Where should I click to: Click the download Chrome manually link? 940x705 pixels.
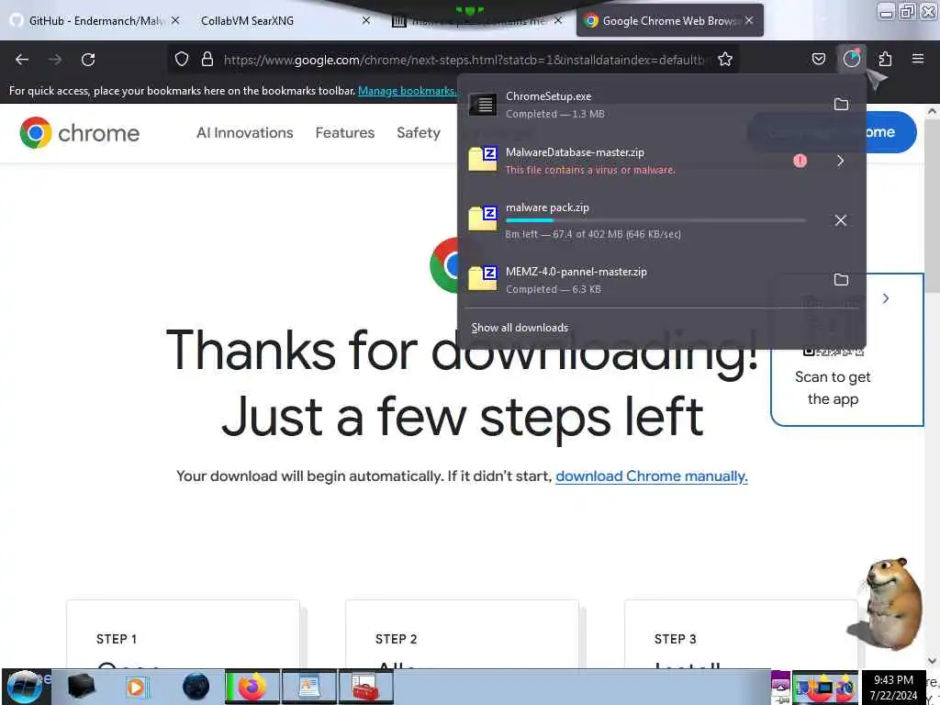[652, 476]
